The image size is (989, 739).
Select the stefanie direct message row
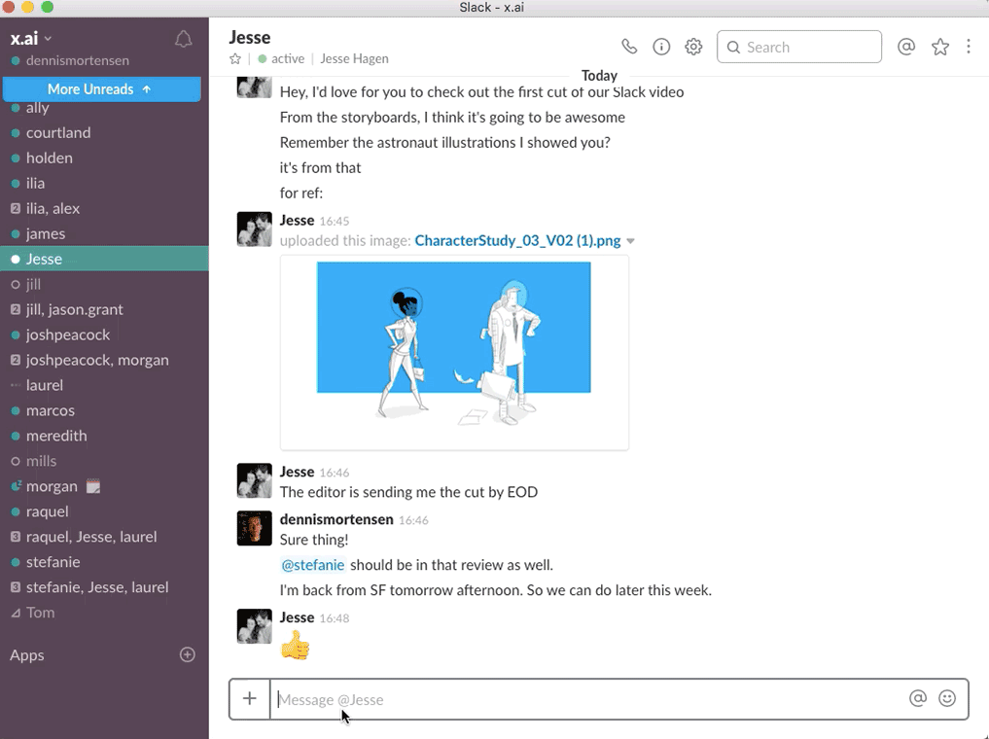(x=104, y=562)
